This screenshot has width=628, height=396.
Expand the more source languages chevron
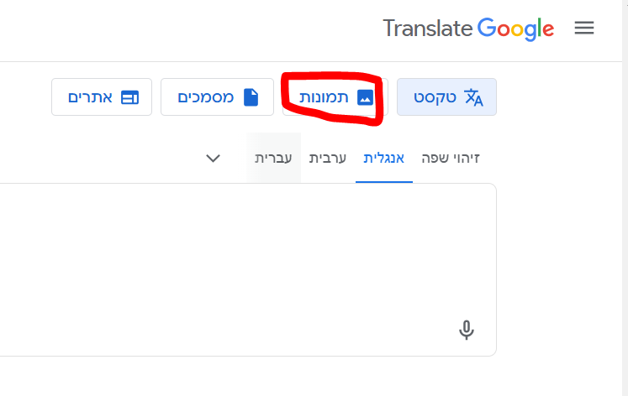pos(214,158)
